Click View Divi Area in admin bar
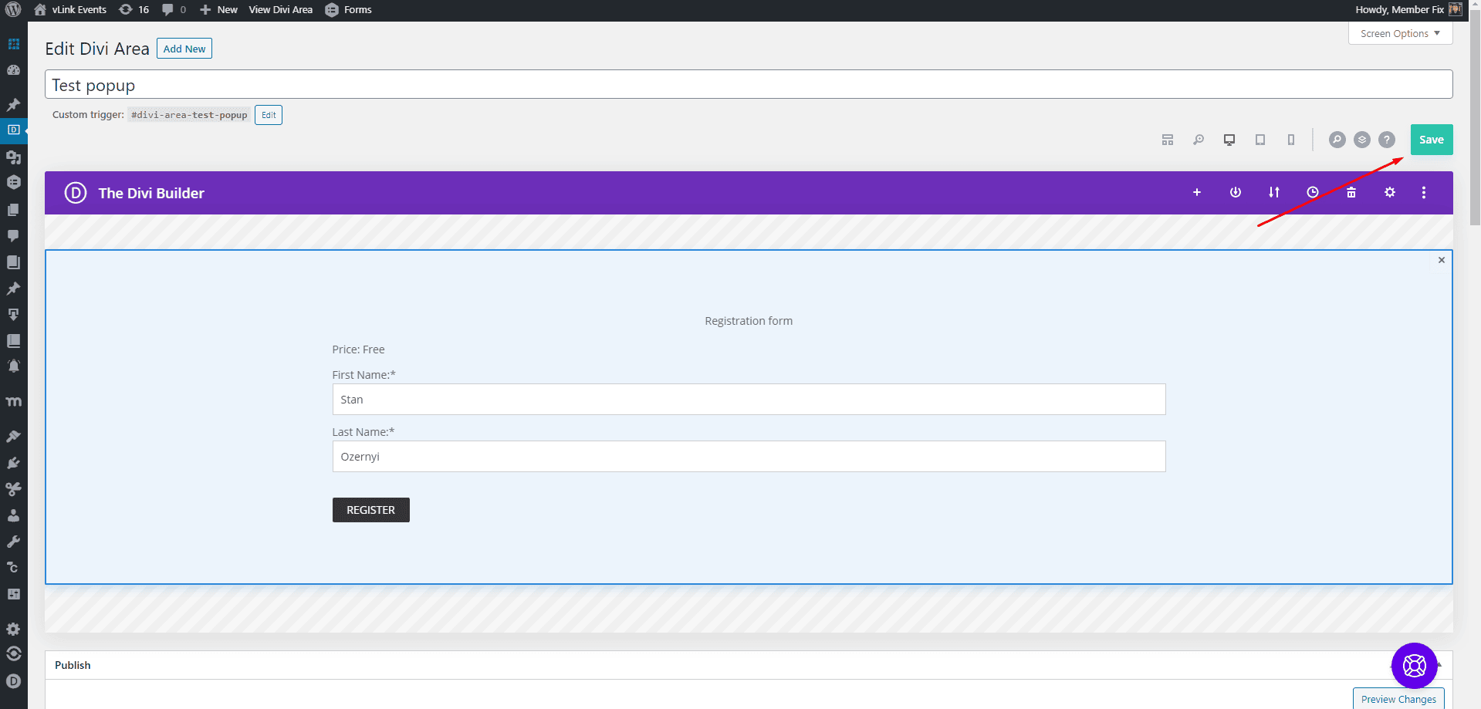 point(281,10)
